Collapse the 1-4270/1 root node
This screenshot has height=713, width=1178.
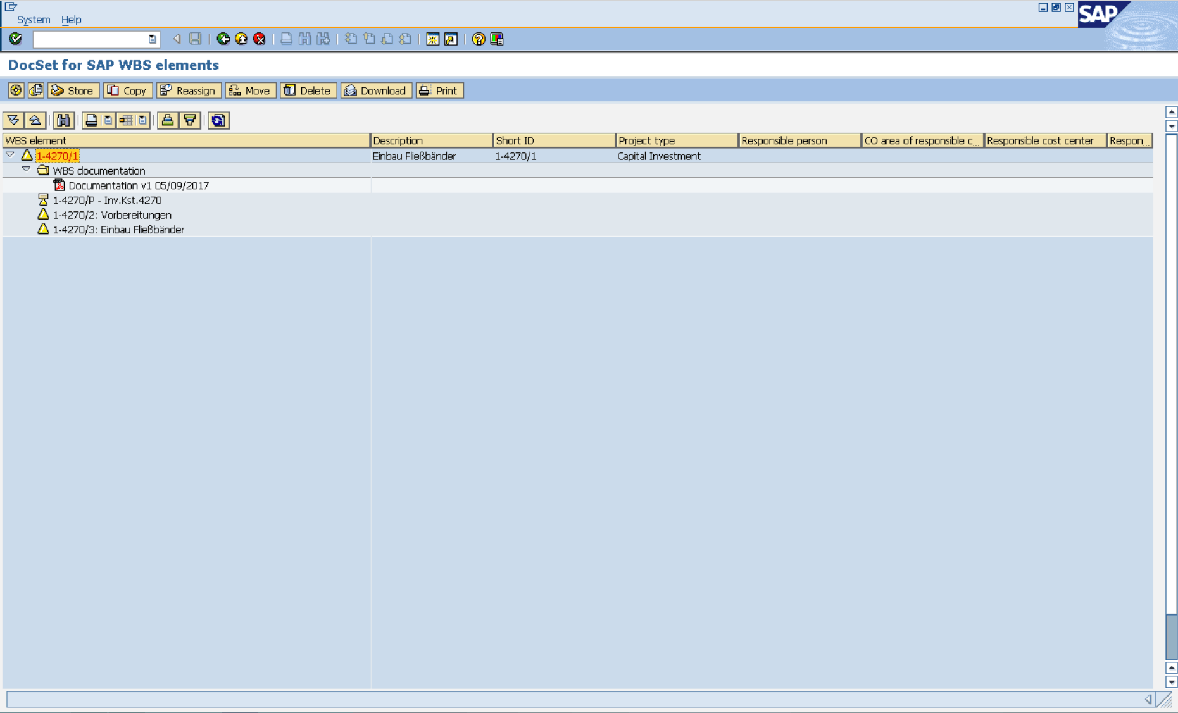pyautogui.click(x=10, y=155)
